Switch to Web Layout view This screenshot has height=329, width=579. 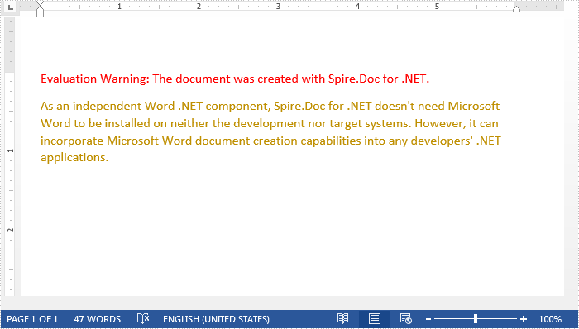click(405, 319)
